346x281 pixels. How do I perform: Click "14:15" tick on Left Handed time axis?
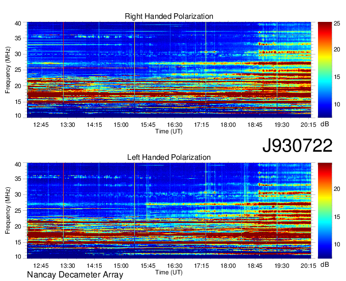pyautogui.click(x=94, y=266)
